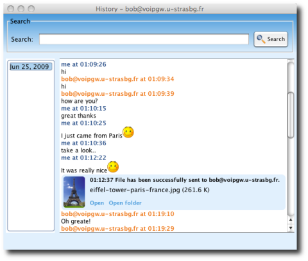Click the 'me at 01:12:22' header
Viewport: 308px width, 261px height.
[83, 157]
